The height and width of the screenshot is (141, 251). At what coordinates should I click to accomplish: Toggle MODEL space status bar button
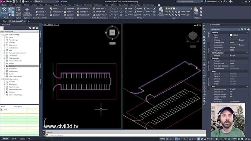pyautogui.click(x=162, y=139)
